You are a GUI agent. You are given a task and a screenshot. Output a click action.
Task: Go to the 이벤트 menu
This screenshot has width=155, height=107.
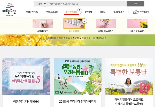click(103, 12)
